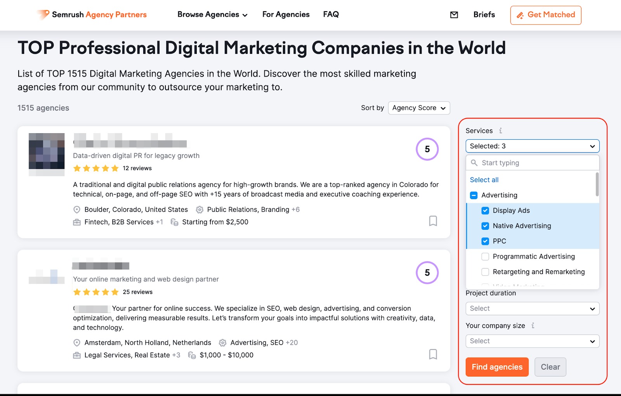
Task: Click the Select all link
Action: pos(484,180)
